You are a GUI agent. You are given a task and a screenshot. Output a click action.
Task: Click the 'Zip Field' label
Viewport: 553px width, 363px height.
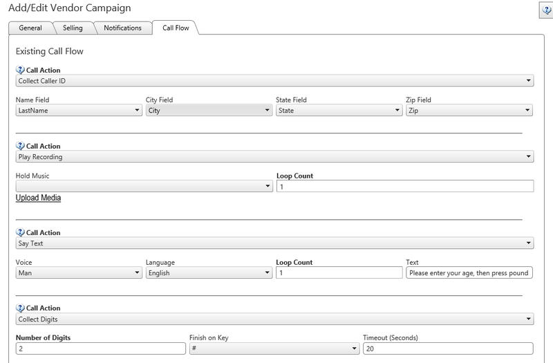pos(419,100)
